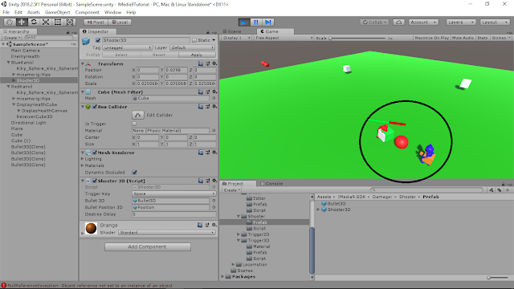Open object picker for Mesh field
Viewport: 514px width, 289px height.
tap(214, 98)
